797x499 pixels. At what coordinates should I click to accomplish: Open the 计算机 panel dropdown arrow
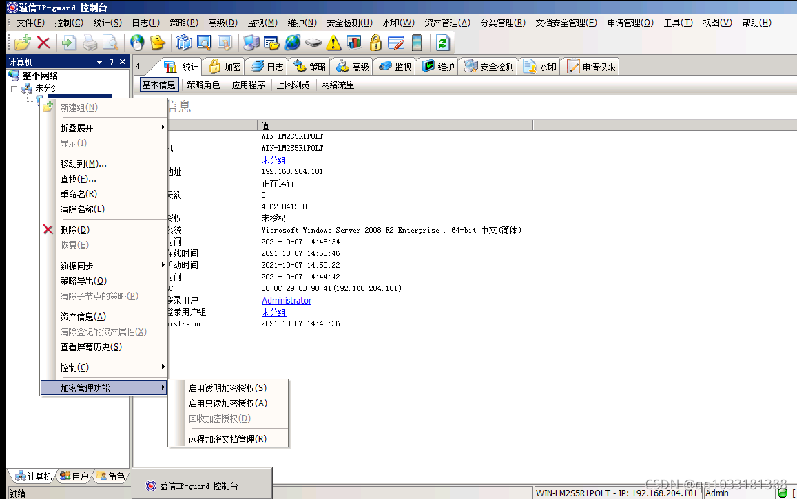pos(100,62)
